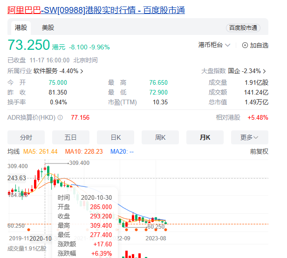This screenshot has width=287, height=258.
Task: Open the 港币柜台 dropdown
Action: (x=214, y=45)
